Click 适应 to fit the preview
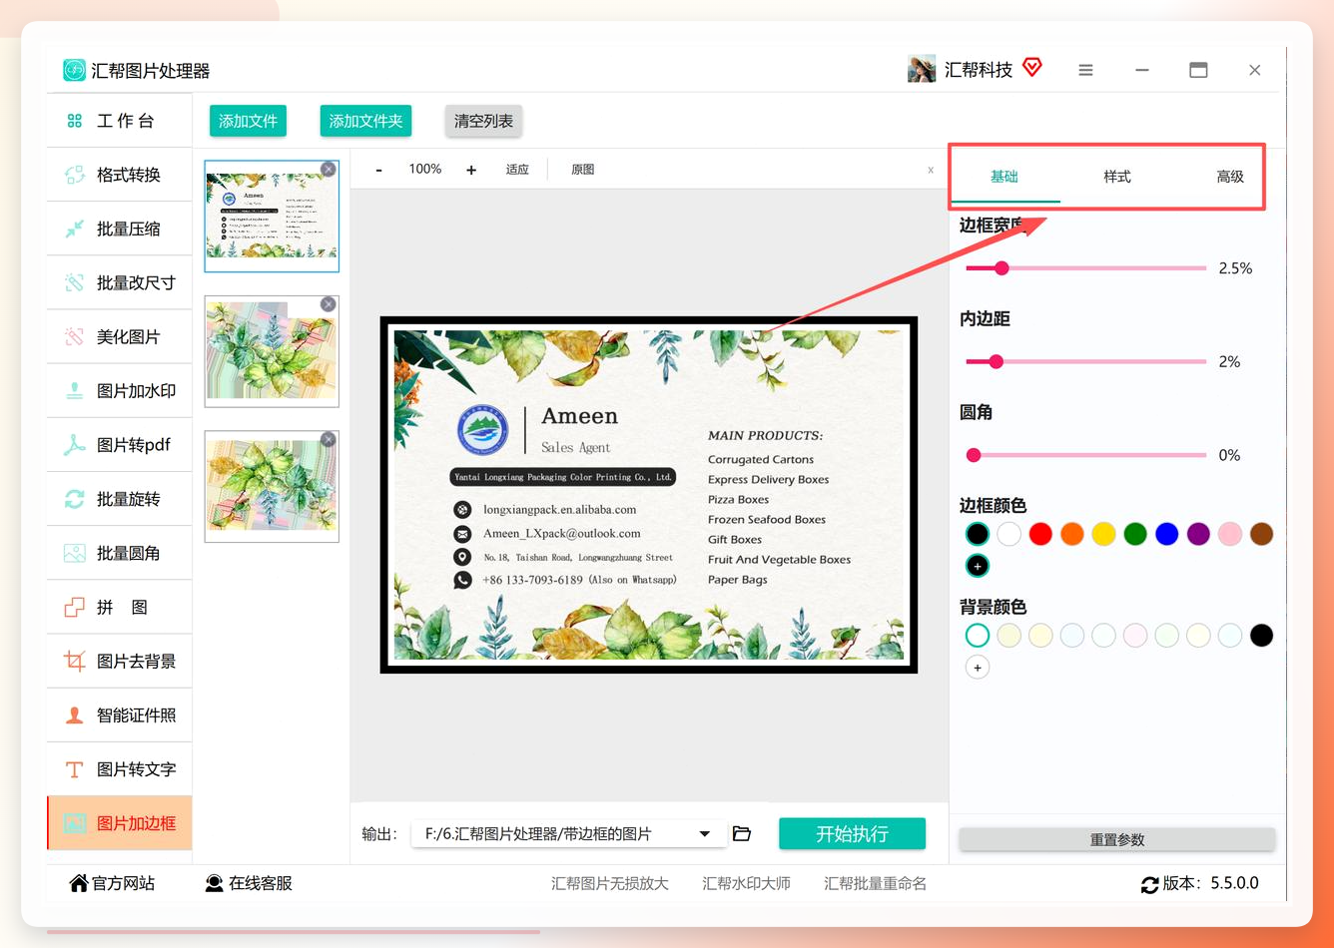The image size is (1334, 948). click(517, 170)
